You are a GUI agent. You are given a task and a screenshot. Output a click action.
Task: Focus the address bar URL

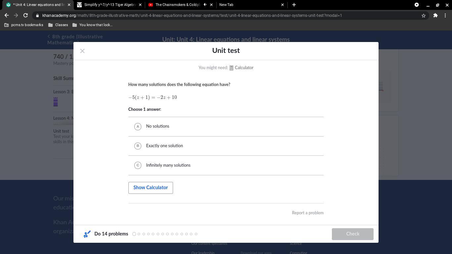point(192,16)
